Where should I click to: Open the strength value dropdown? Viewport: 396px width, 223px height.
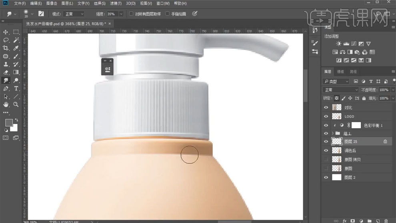(121, 14)
